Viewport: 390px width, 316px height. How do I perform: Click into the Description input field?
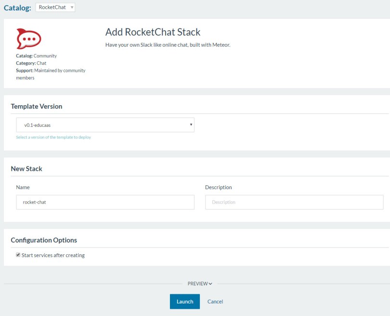(x=294, y=202)
